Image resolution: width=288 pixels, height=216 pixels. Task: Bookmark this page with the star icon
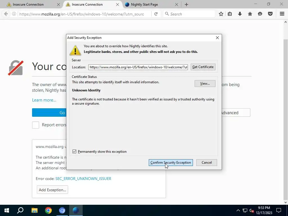tap(221, 14)
